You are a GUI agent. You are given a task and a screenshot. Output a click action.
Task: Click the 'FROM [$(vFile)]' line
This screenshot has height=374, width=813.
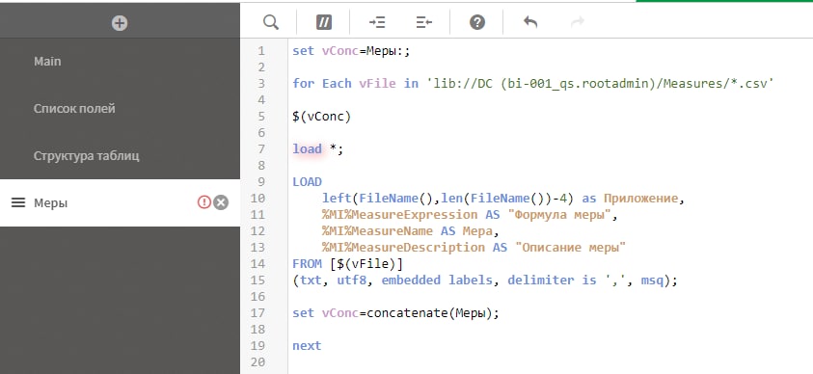(347, 264)
